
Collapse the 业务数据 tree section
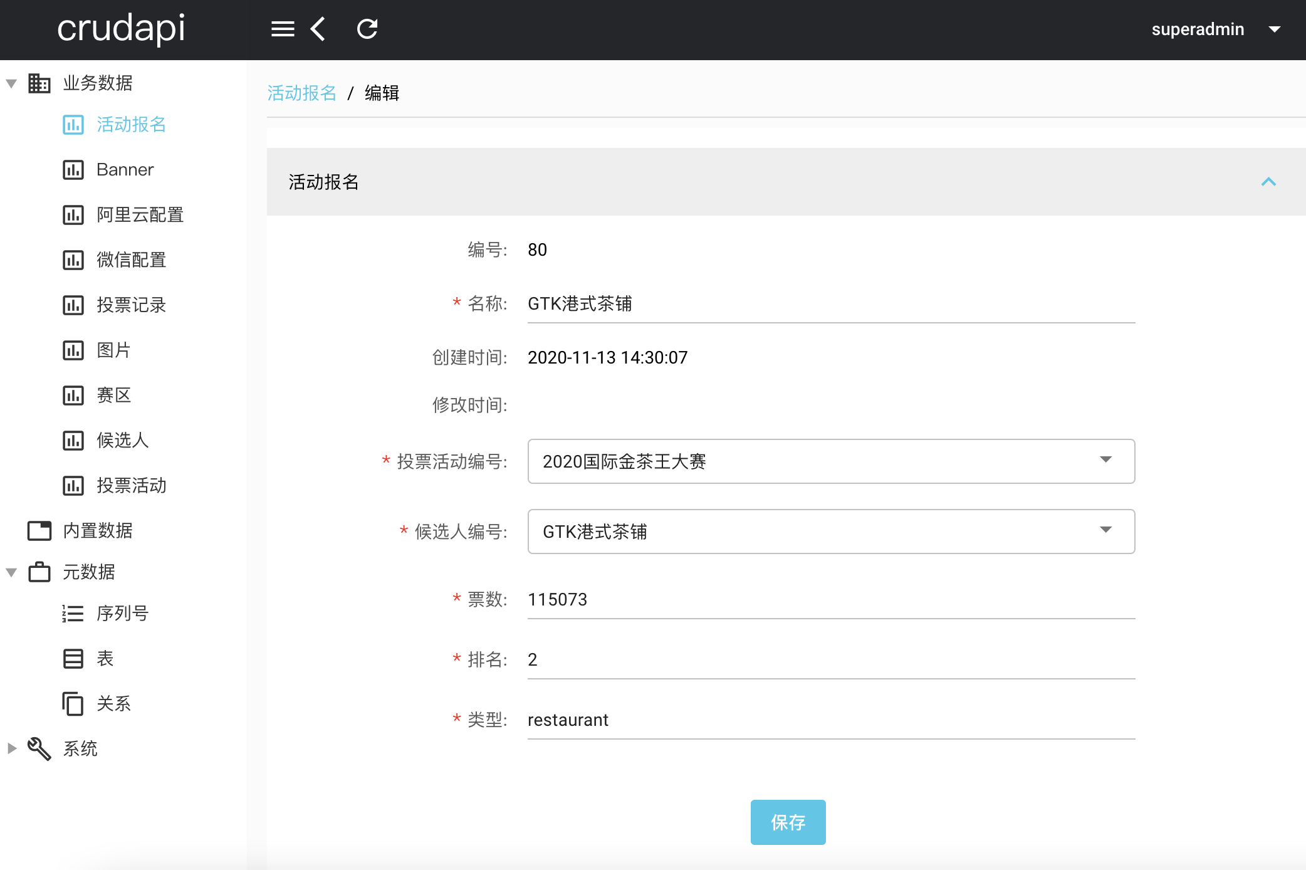[x=11, y=83]
